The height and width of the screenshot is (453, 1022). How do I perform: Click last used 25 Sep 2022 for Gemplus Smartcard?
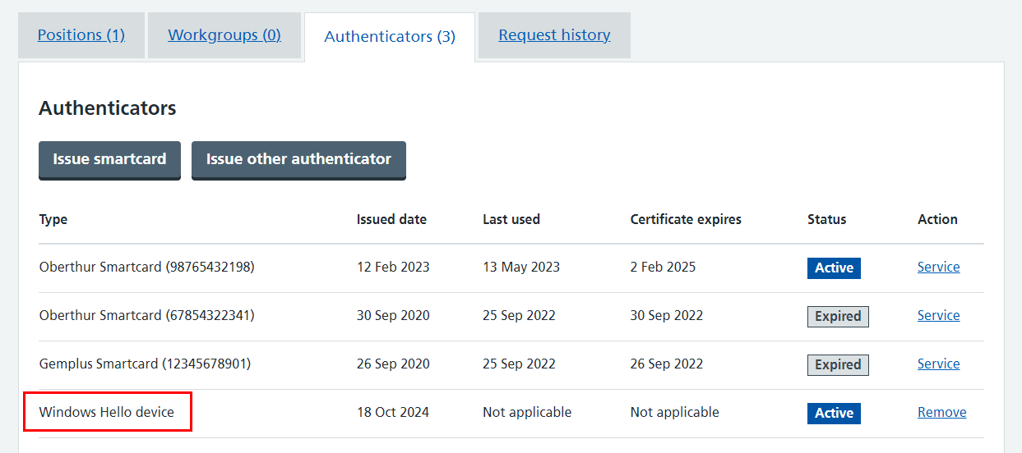tap(519, 364)
